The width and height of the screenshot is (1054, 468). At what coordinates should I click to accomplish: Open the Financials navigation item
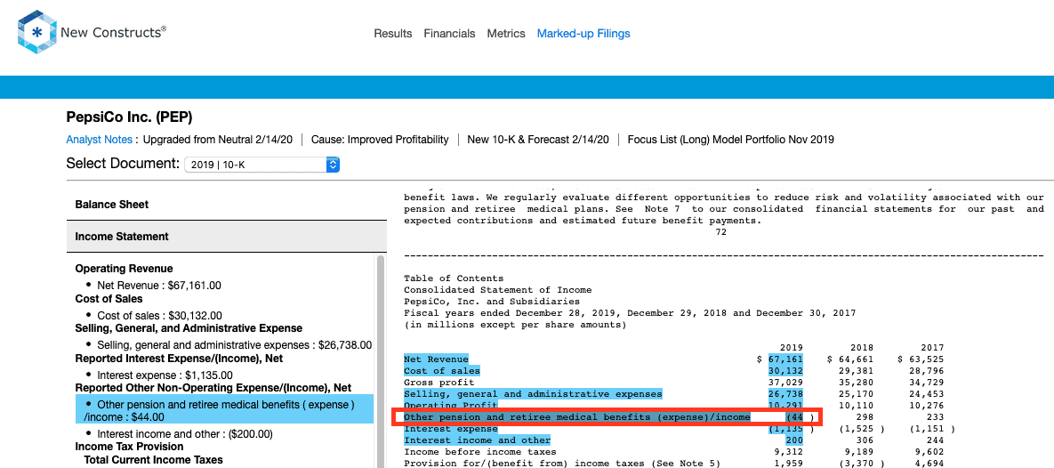pyautogui.click(x=449, y=34)
